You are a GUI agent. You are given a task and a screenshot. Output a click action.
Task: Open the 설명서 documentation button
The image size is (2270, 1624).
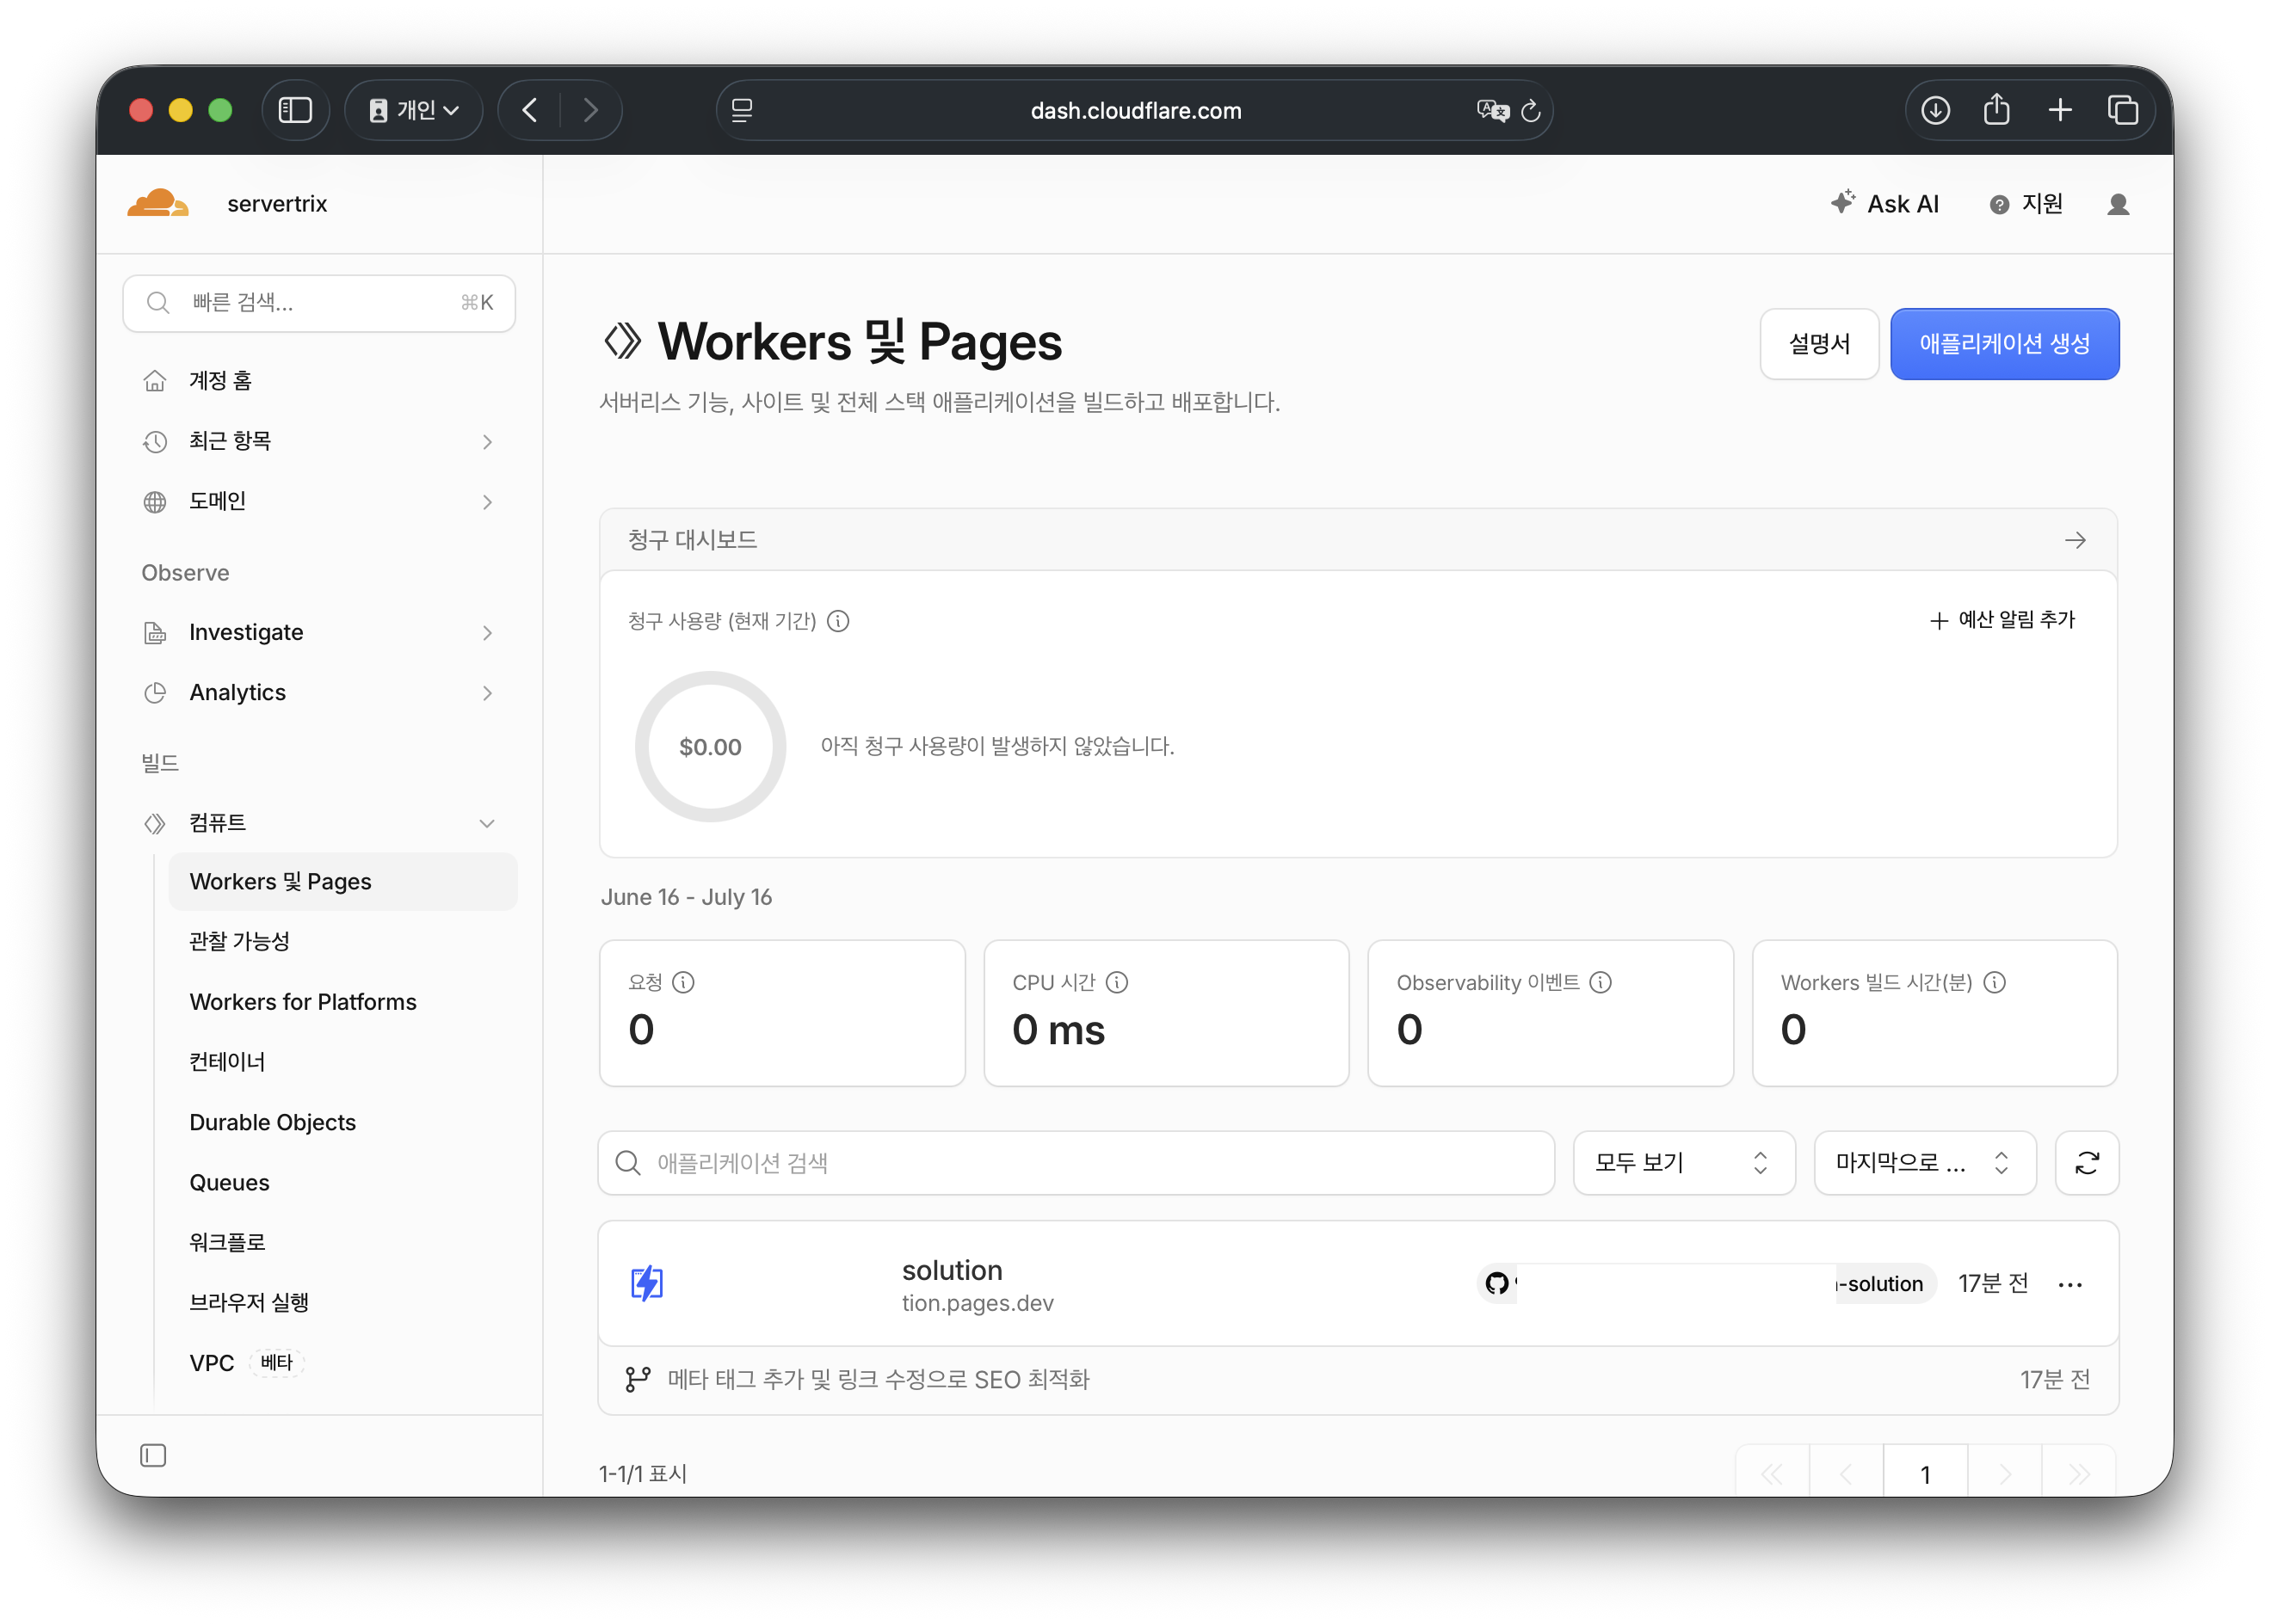point(1819,344)
